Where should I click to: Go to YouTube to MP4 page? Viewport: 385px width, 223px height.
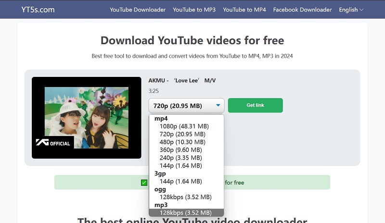(244, 10)
